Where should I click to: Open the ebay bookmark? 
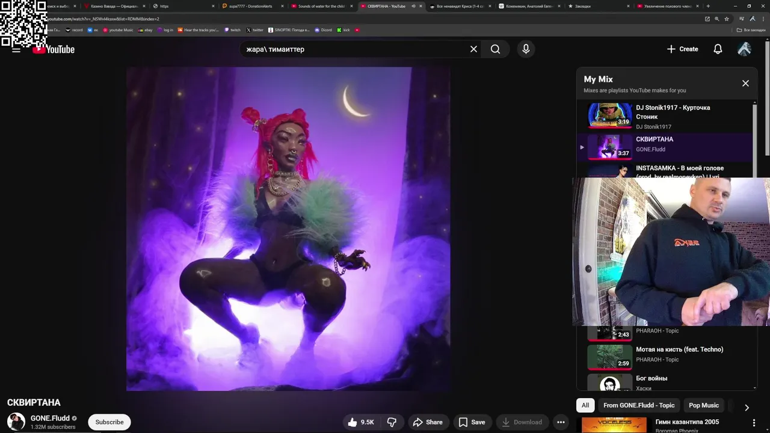tap(146, 29)
